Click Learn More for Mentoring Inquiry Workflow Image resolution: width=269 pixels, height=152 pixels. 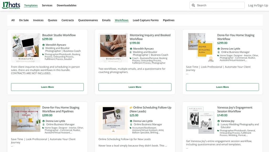tap(135, 87)
